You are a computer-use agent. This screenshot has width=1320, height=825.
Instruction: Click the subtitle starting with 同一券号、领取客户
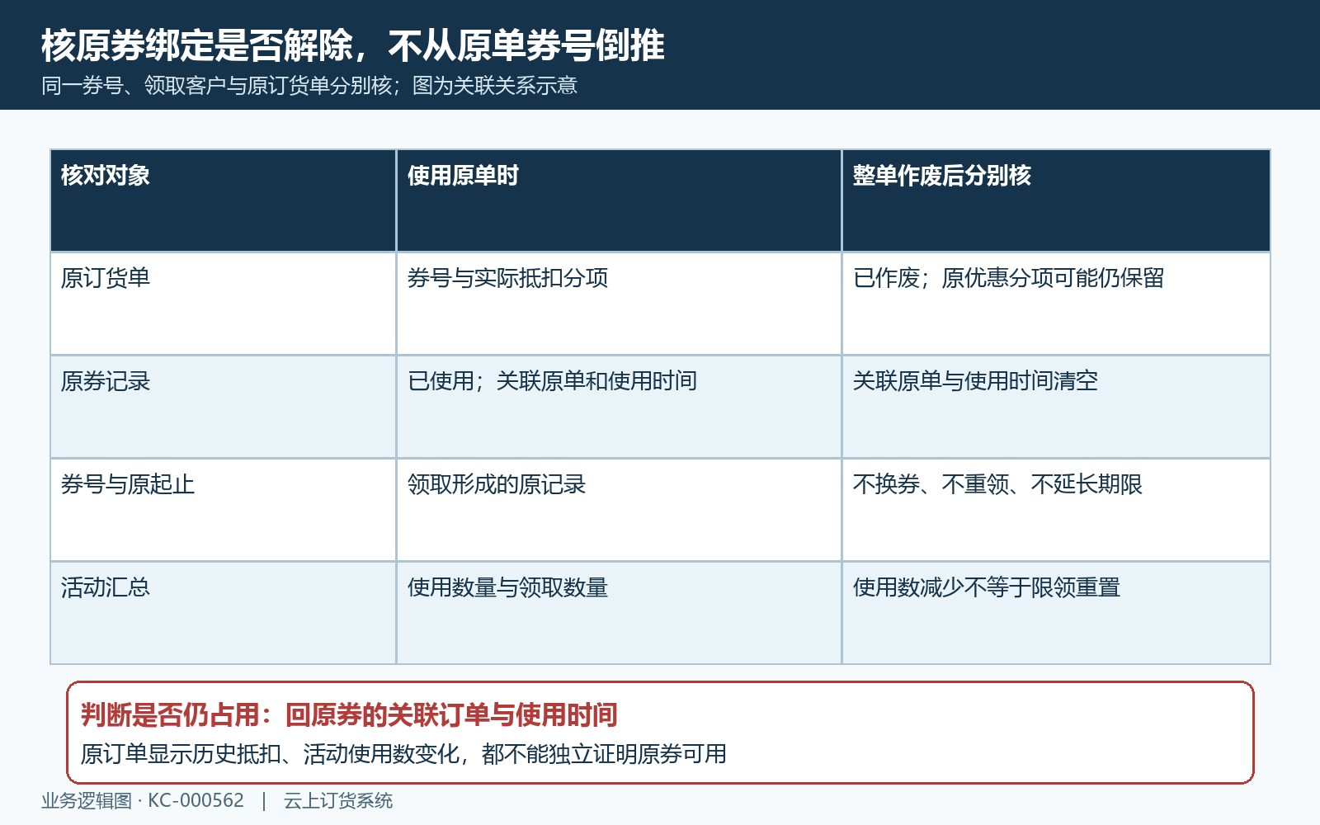click(309, 86)
